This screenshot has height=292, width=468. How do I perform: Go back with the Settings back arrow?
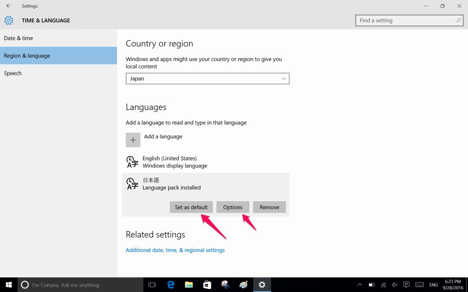point(9,5)
